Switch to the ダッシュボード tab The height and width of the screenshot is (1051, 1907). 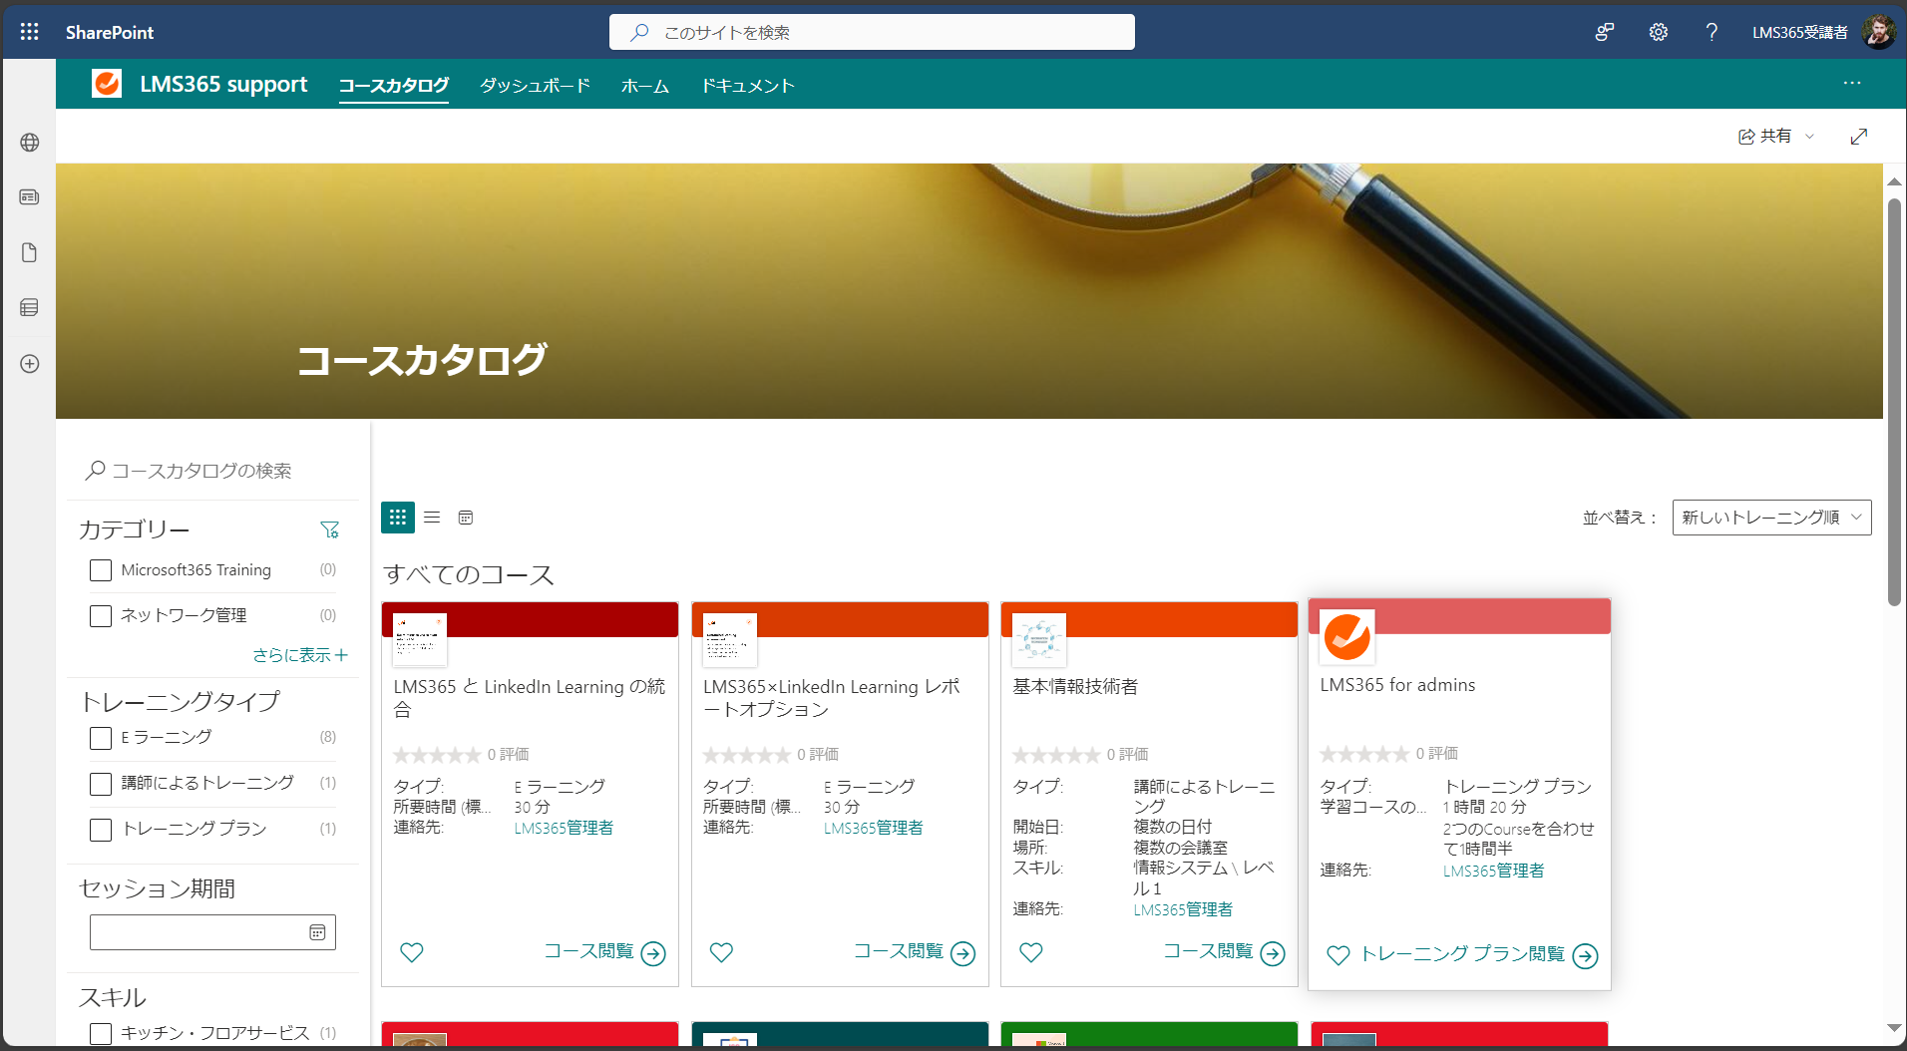(x=534, y=86)
